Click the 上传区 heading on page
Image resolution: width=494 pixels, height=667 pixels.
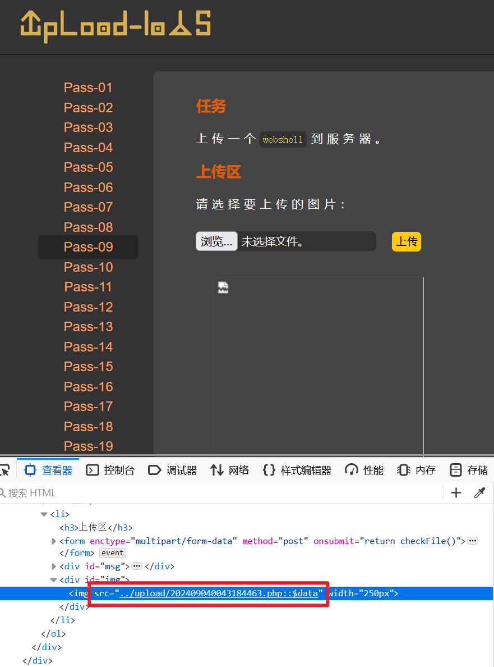pyautogui.click(x=219, y=172)
